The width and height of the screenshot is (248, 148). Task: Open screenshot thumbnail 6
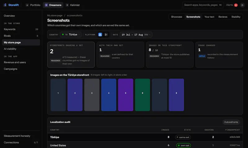pos(143,95)
